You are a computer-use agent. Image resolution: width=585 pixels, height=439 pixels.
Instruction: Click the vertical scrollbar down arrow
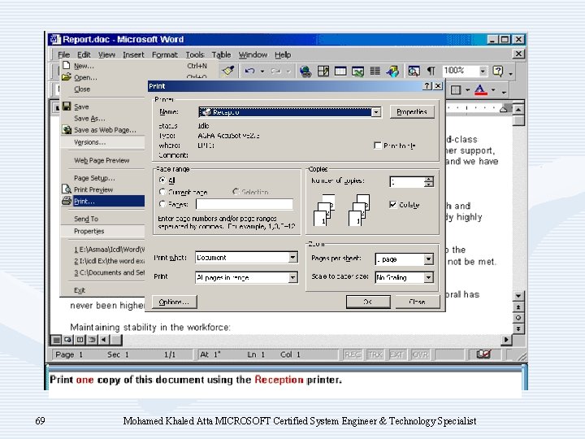click(x=518, y=295)
